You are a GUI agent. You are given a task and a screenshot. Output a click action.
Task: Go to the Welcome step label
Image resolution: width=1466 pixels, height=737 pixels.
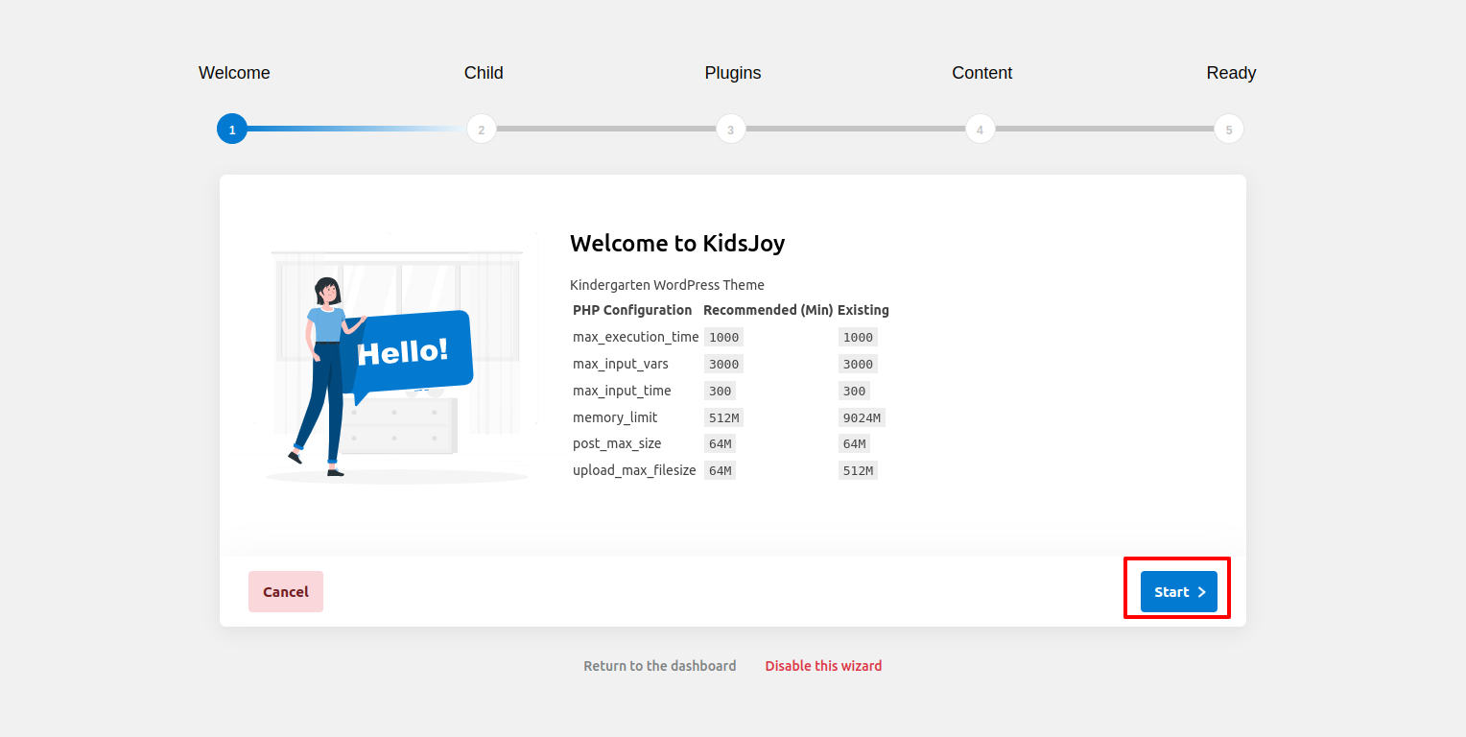(x=234, y=73)
